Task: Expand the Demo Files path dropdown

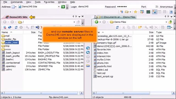Action: click(x=166, y=22)
